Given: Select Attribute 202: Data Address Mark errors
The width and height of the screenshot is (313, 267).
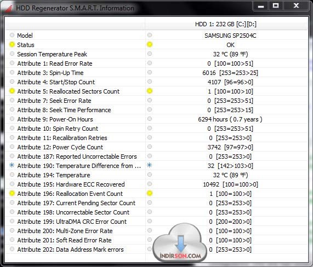Looking at the screenshot, I should [x=71, y=249].
